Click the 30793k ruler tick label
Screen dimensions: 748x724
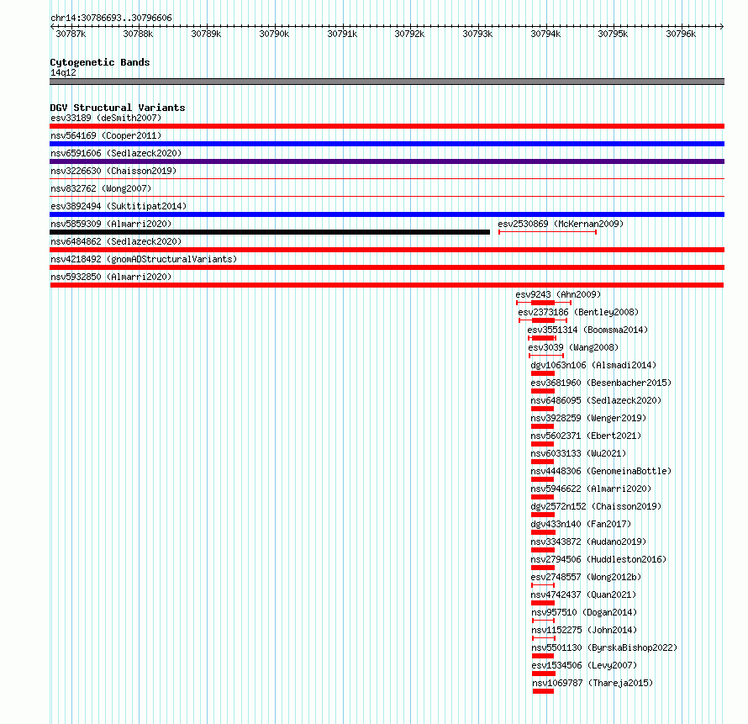[477, 34]
